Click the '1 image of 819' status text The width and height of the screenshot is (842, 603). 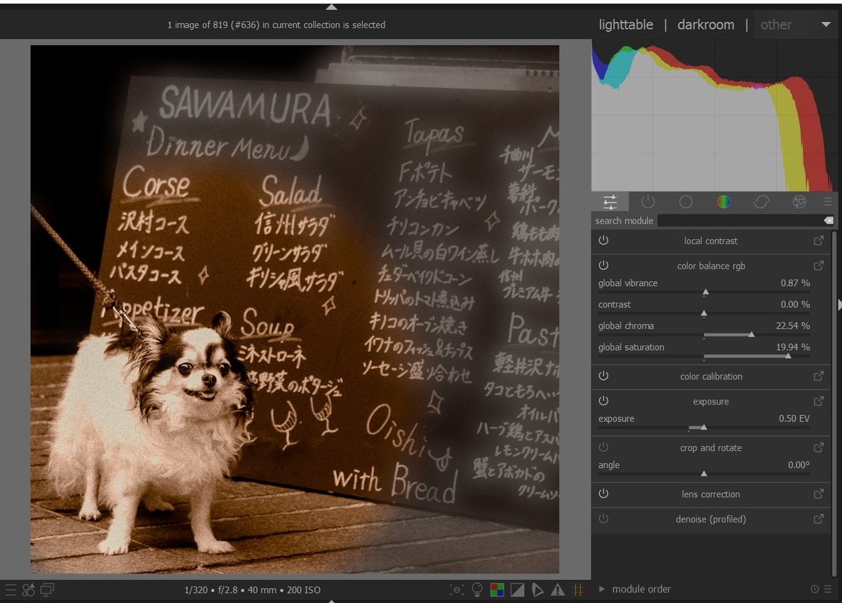click(x=276, y=25)
